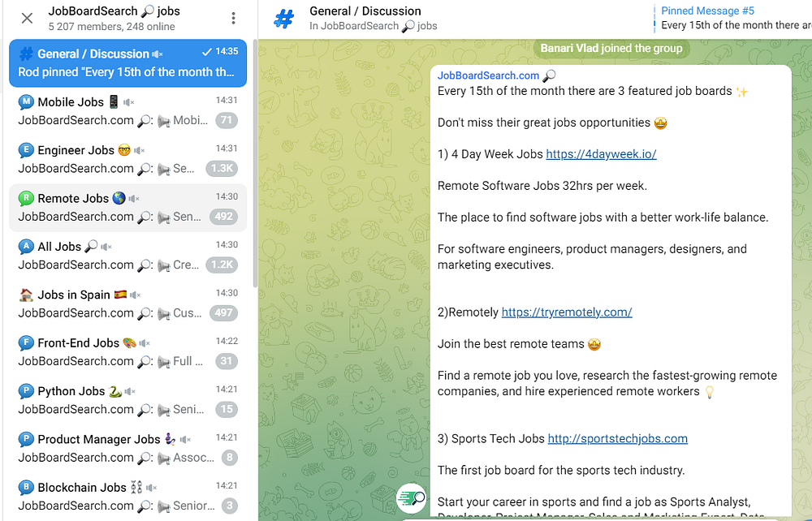The width and height of the screenshot is (812, 521).
Task: Click the 15 unread badge on Python Jobs
Action: [227, 409]
